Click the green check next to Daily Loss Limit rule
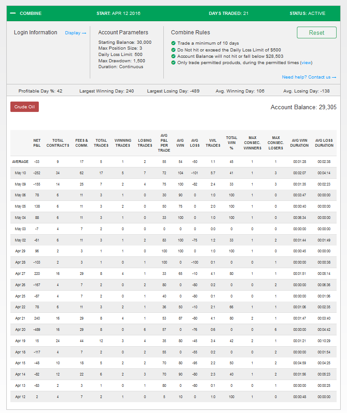This screenshot has height=413, width=347. 173,50
